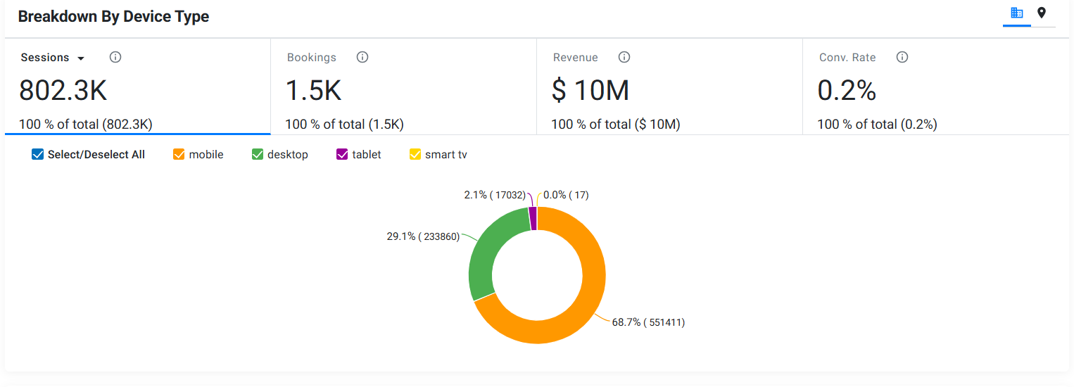The width and height of the screenshot is (1074, 387).
Task: Toggle the Select/Deselect All checkbox
Action: 38,154
